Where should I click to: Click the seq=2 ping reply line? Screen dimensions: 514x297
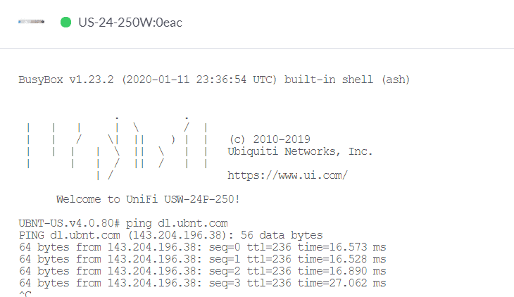(202, 271)
